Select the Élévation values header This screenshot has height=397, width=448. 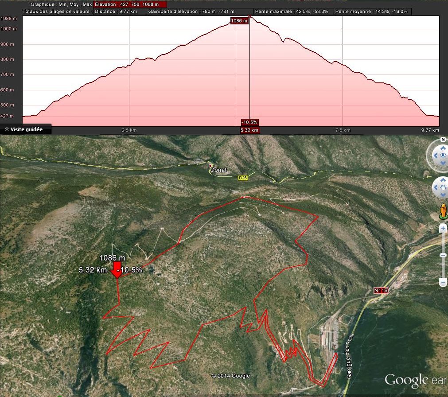coord(130,4)
